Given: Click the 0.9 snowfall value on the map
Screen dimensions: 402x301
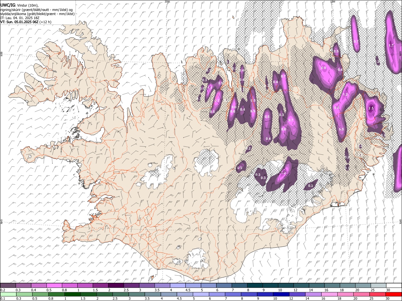Looking at the screenshot, I should click(324, 68).
